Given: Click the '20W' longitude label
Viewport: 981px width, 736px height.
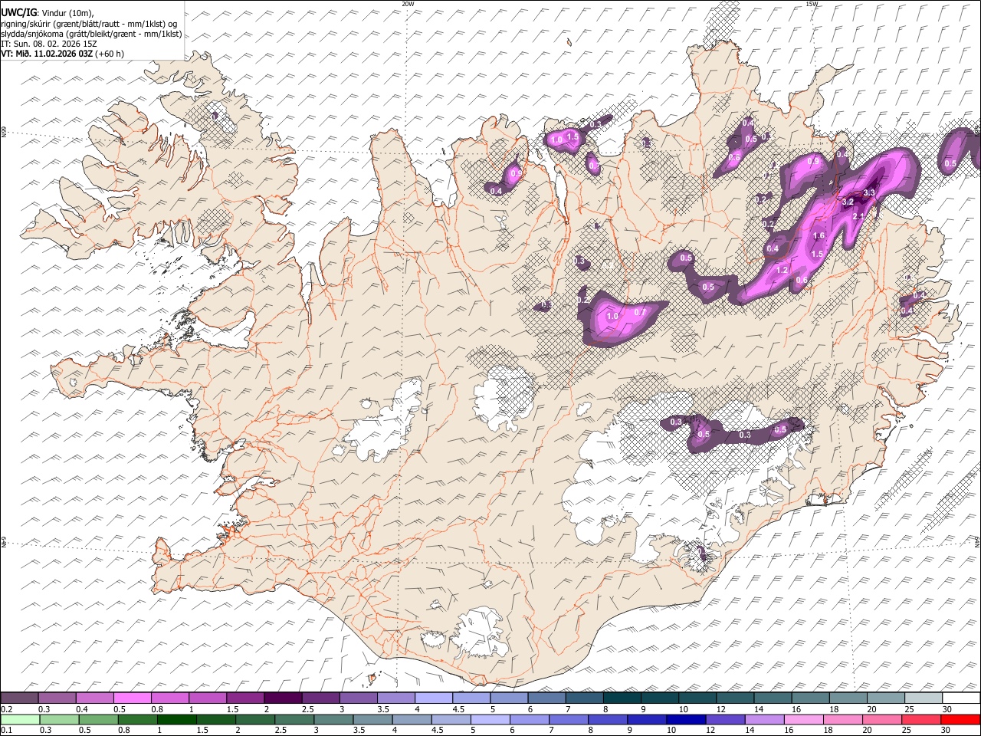Looking at the screenshot, I should coord(408,4).
